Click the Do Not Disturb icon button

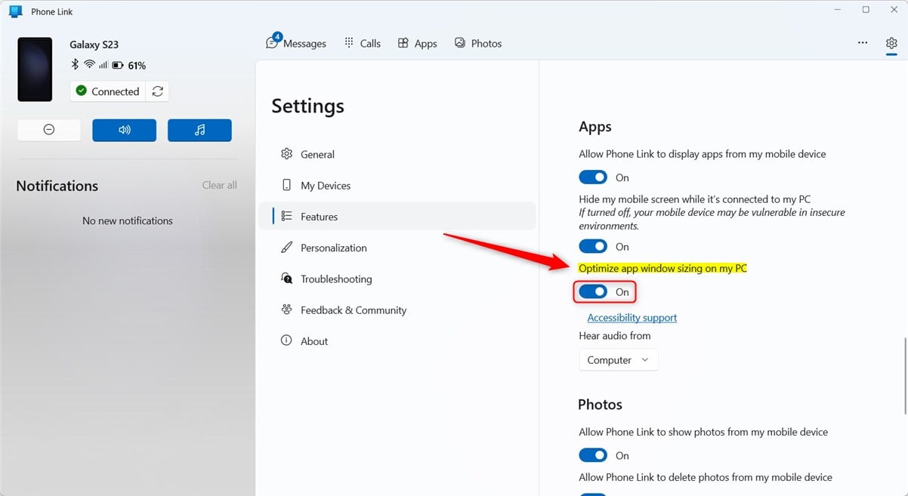(x=49, y=130)
